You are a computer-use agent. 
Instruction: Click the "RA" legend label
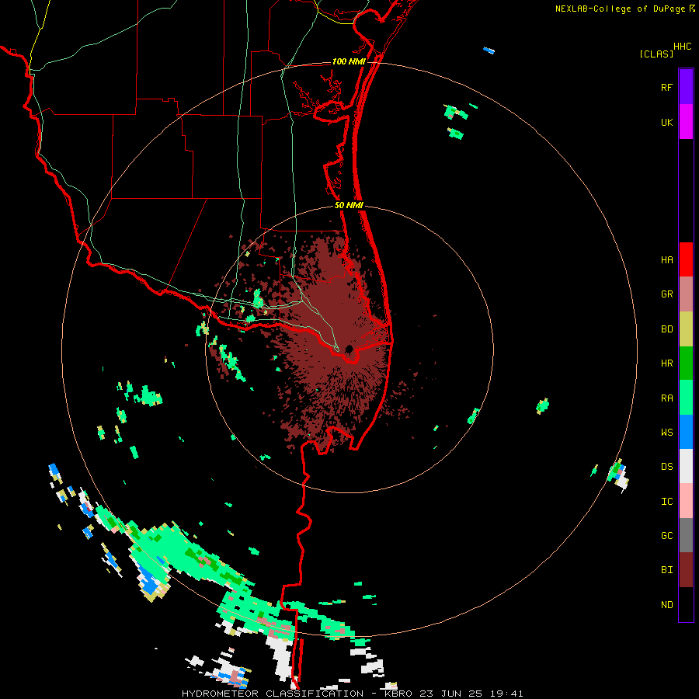666,398
